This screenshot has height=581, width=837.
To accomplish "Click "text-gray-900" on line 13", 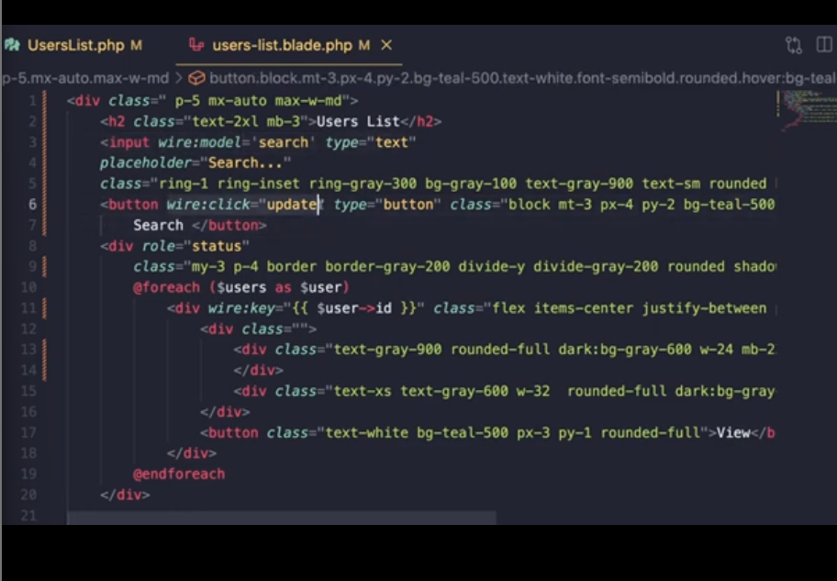I will pos(387,350).
